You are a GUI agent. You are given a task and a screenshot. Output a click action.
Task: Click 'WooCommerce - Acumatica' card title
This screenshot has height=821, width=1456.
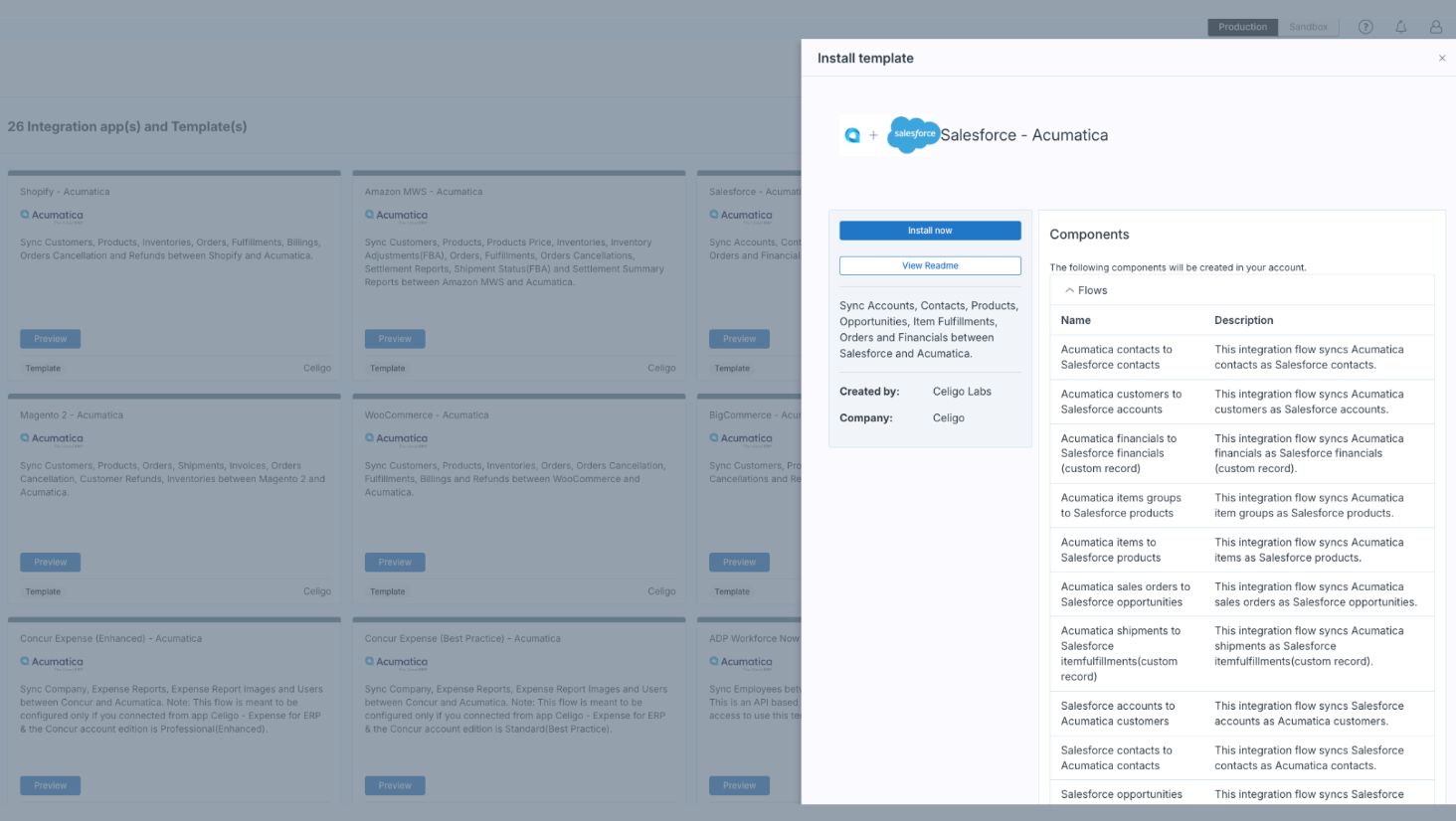pos(427,415)
